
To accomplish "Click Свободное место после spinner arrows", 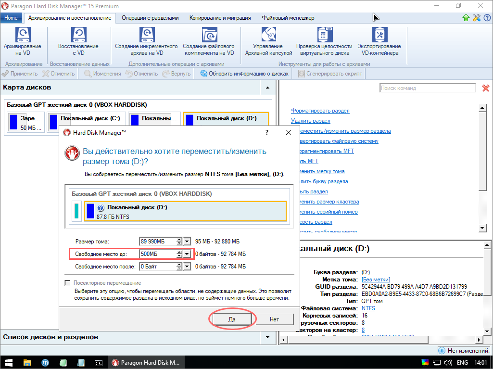I will pos(179,267).
